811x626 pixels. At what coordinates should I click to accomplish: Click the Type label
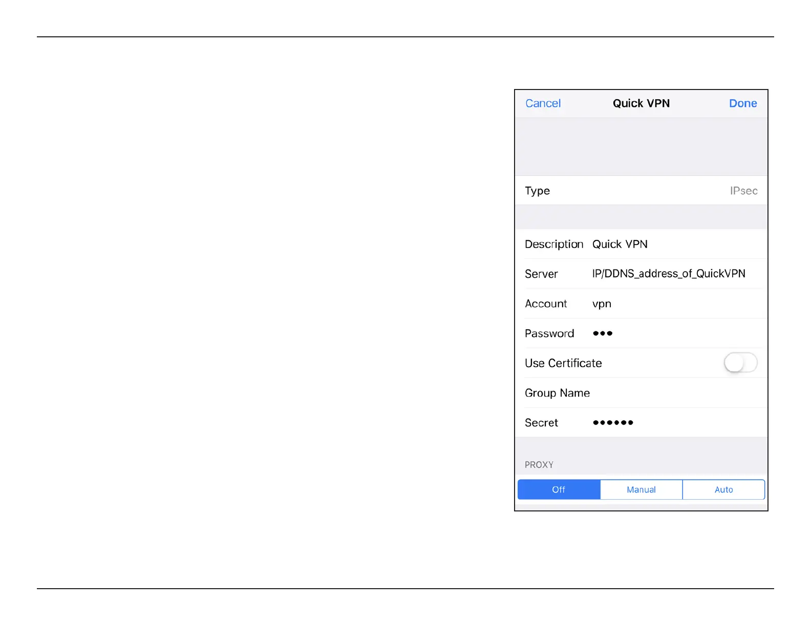[537, 191]
